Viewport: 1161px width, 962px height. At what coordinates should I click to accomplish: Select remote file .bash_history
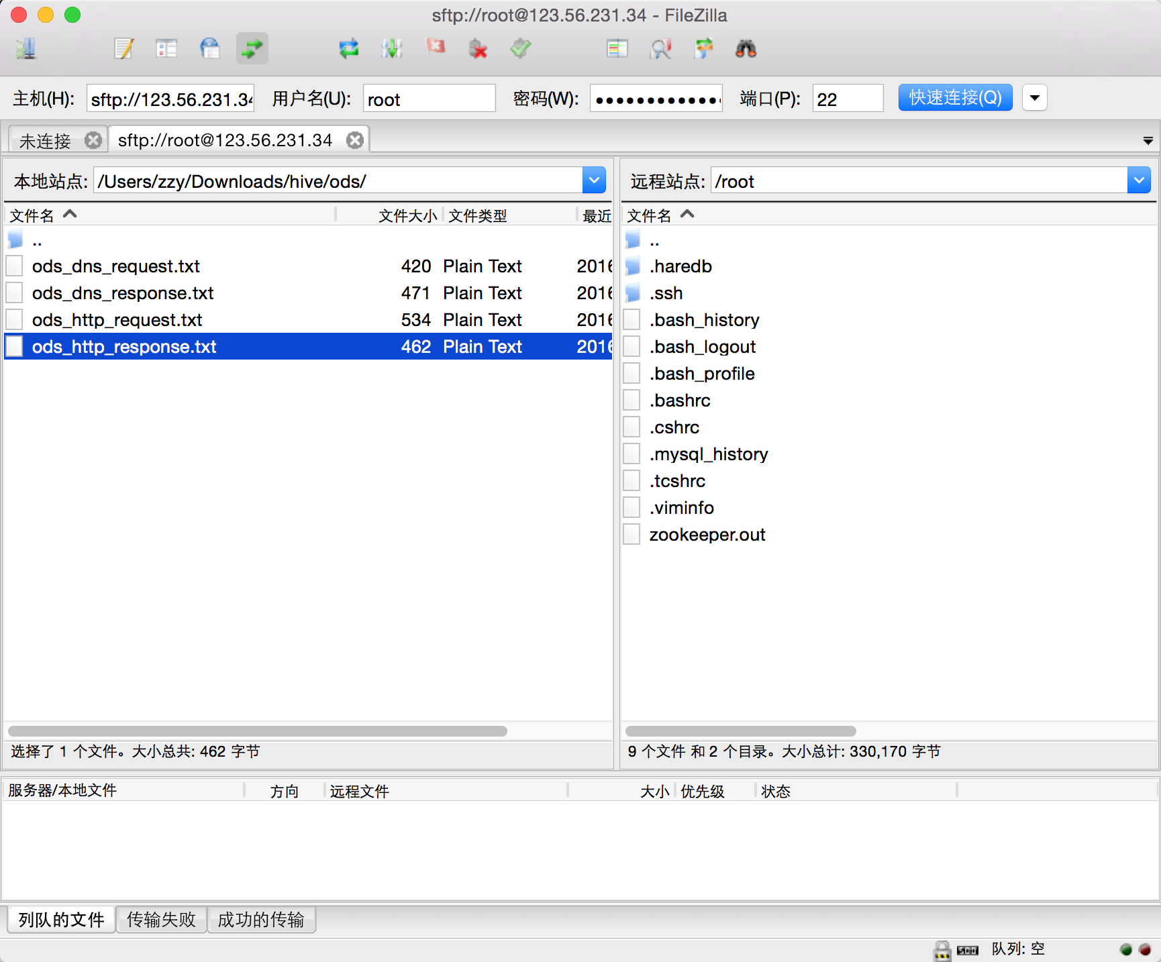tap(889, 320)
